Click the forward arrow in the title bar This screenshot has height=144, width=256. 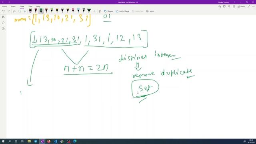(9, 2)
